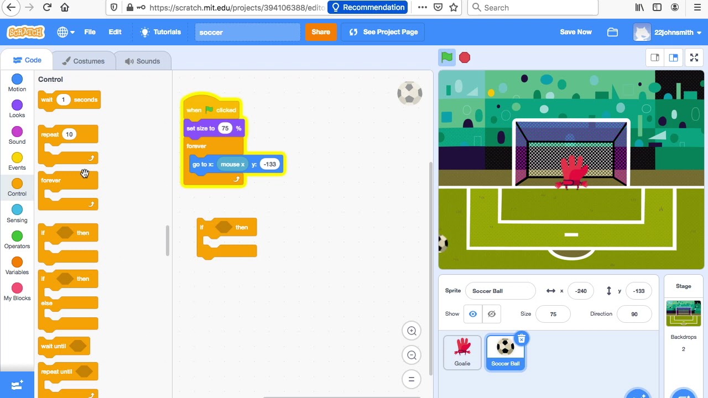This screenshot has width=708, height=398.
Task: Select the Sensing category
Action: click(17, 213)
